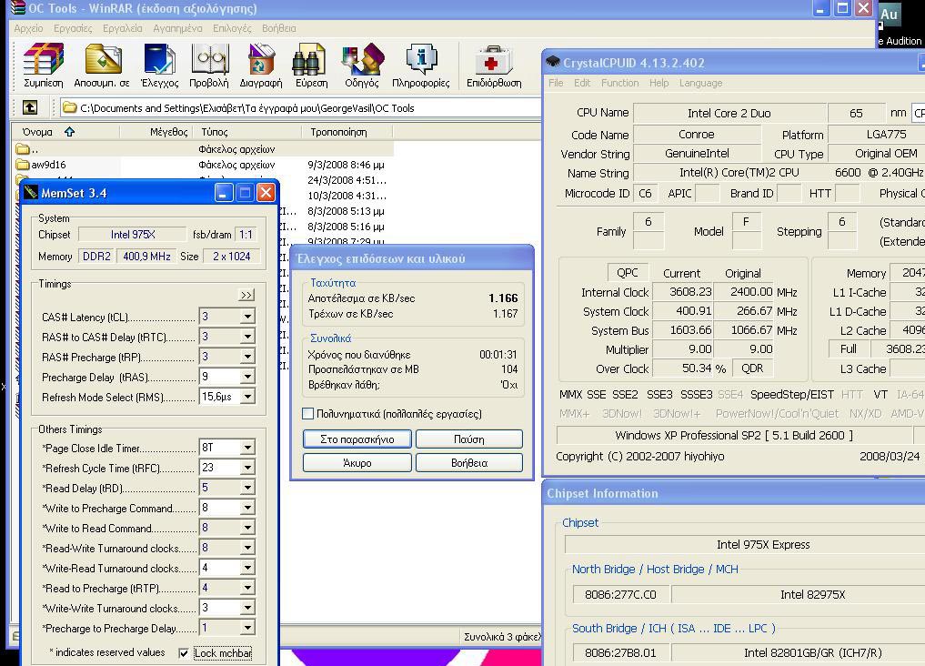Click the Windows XP Professional SP2 field

[734, 435]
